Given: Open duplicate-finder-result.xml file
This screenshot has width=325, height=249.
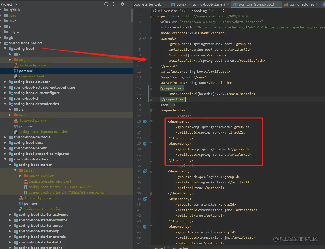Looking at the screenshot, I should tap(50, 181).
